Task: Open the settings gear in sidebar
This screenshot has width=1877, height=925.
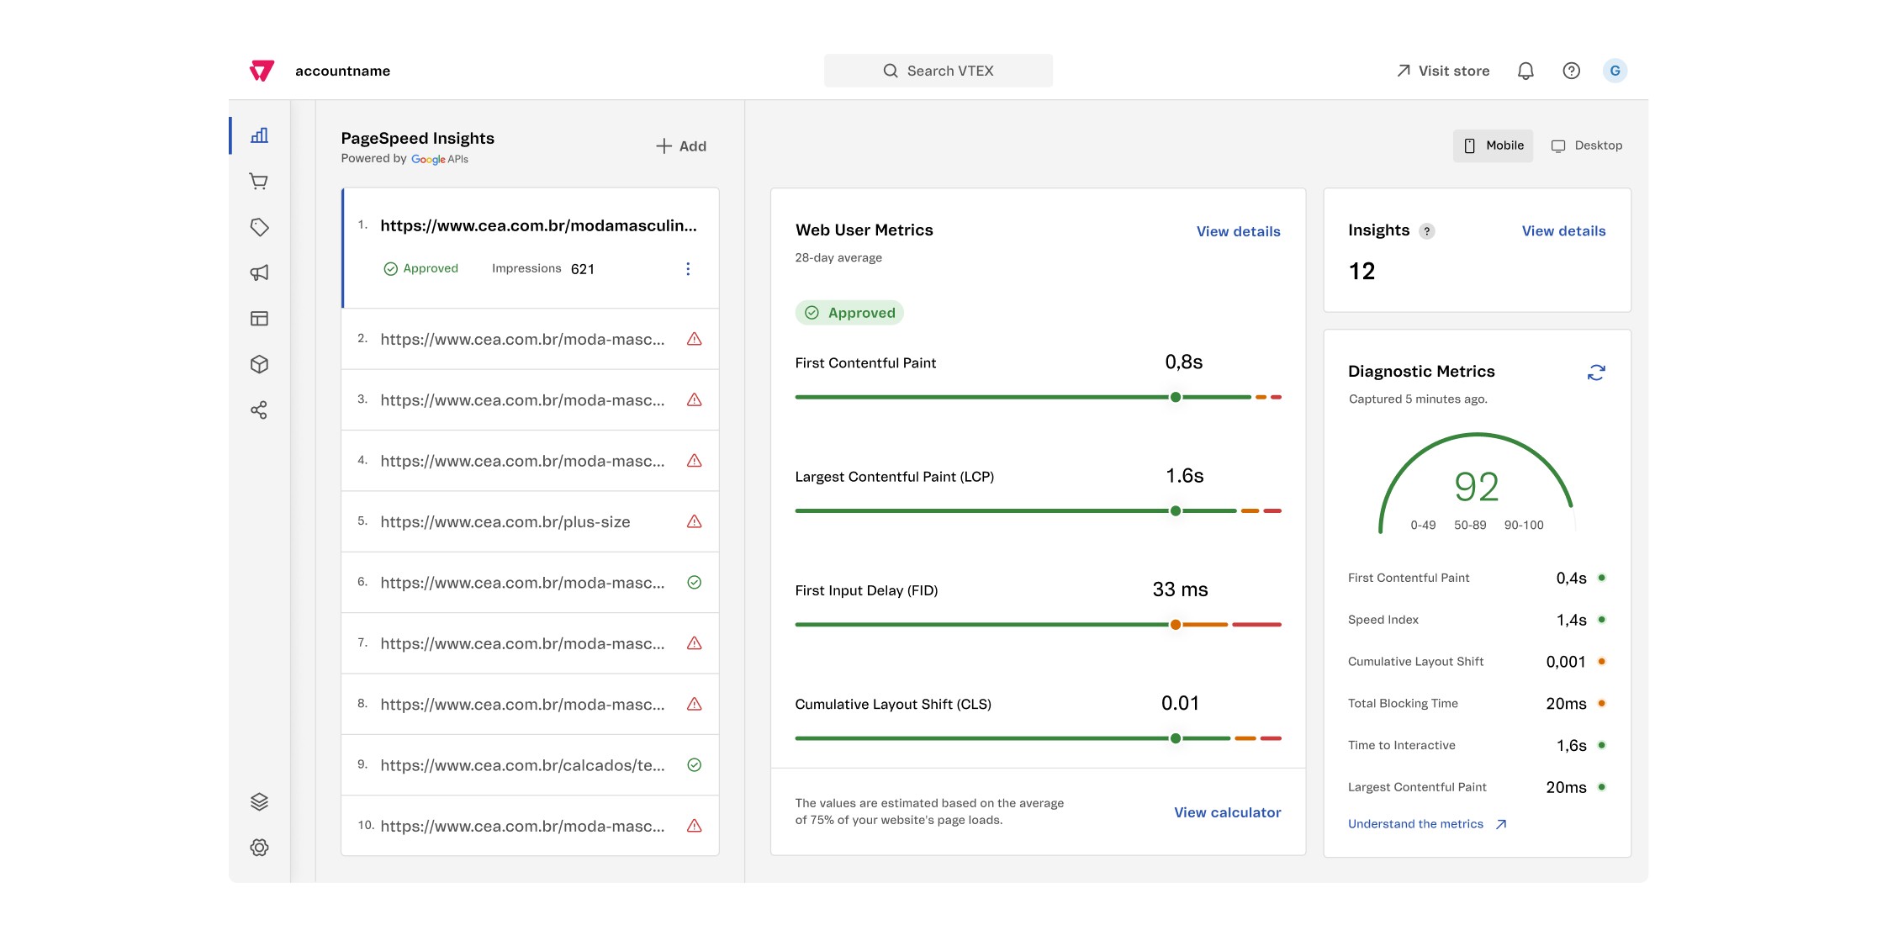Action: (x=259, y=848)
